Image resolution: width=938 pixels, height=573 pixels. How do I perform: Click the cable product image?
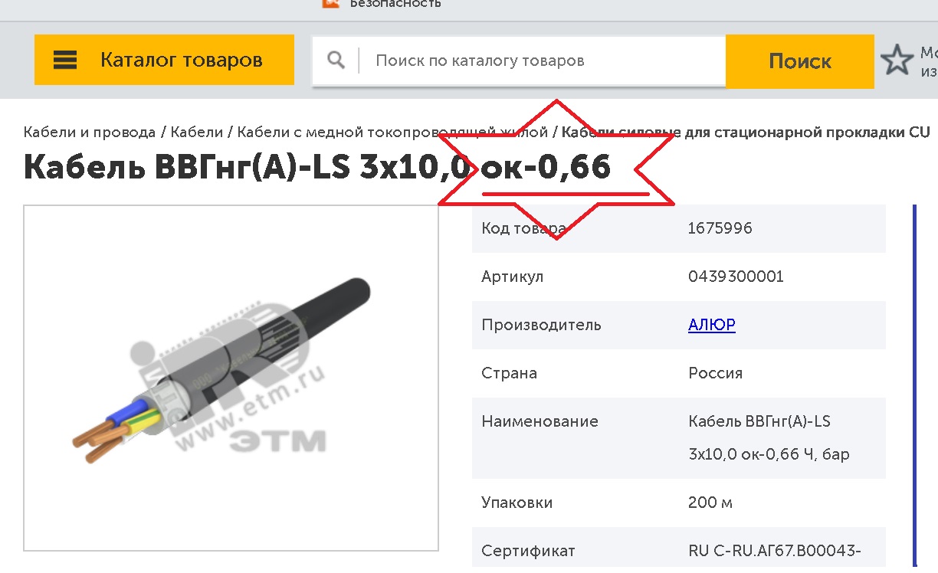point(231,378)
